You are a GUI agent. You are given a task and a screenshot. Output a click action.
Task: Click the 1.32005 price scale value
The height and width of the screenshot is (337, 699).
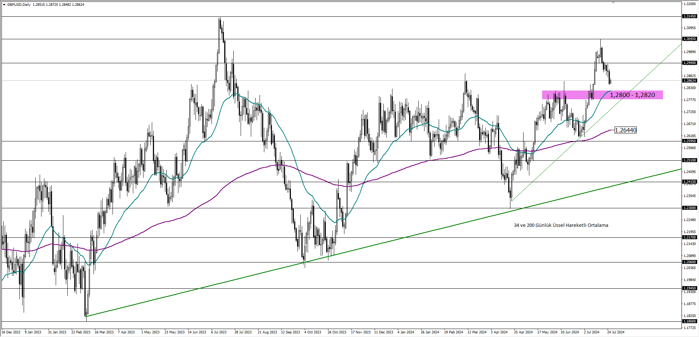(x=690, y=4)
